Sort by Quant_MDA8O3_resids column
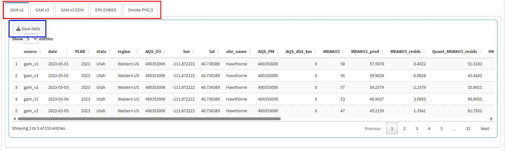The width and height of the screenshot is (506, 150). pos(454,51)
